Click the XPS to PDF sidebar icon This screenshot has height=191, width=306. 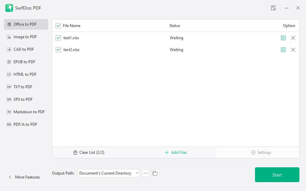click(x=9, y=99)
